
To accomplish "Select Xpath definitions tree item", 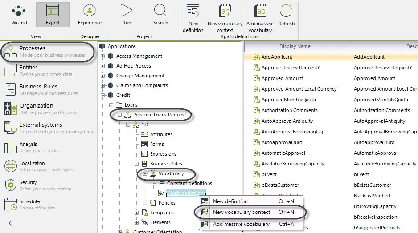I will tap(186, 193).
